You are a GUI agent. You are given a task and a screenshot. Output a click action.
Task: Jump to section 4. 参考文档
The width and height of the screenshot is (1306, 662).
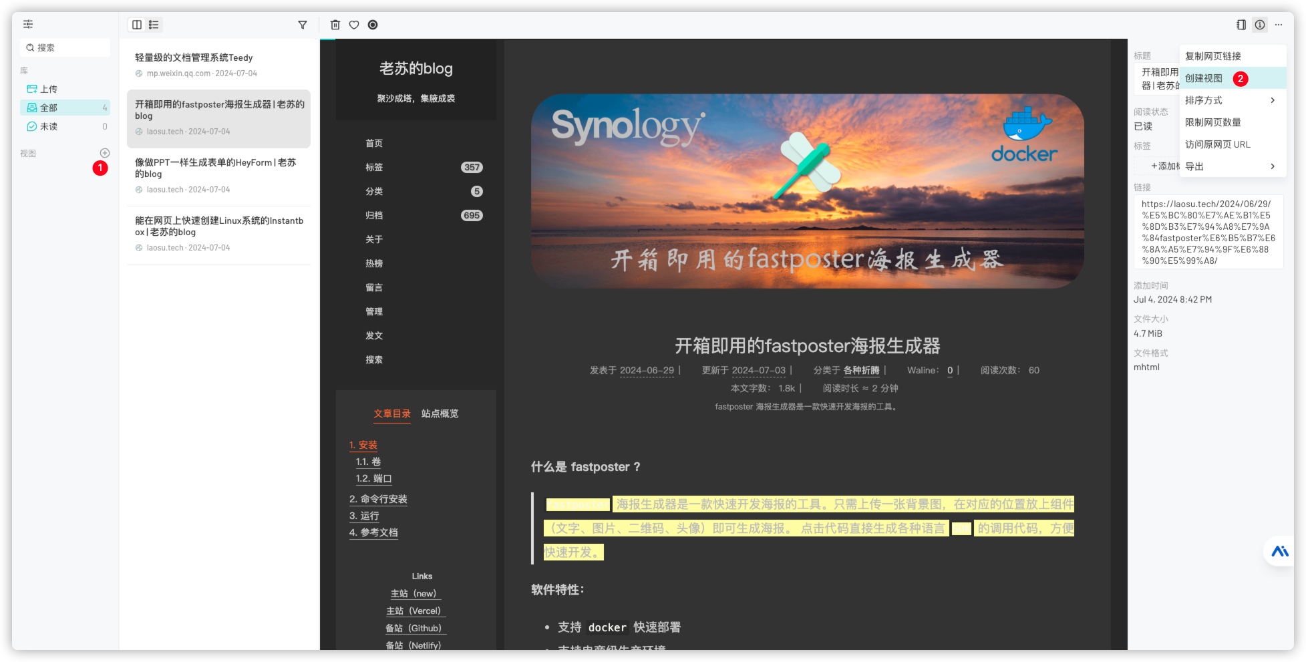click(373, 532)
